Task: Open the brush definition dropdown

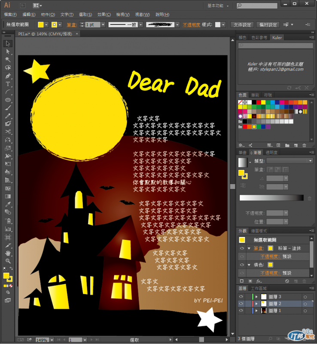Action: point(177,25)
